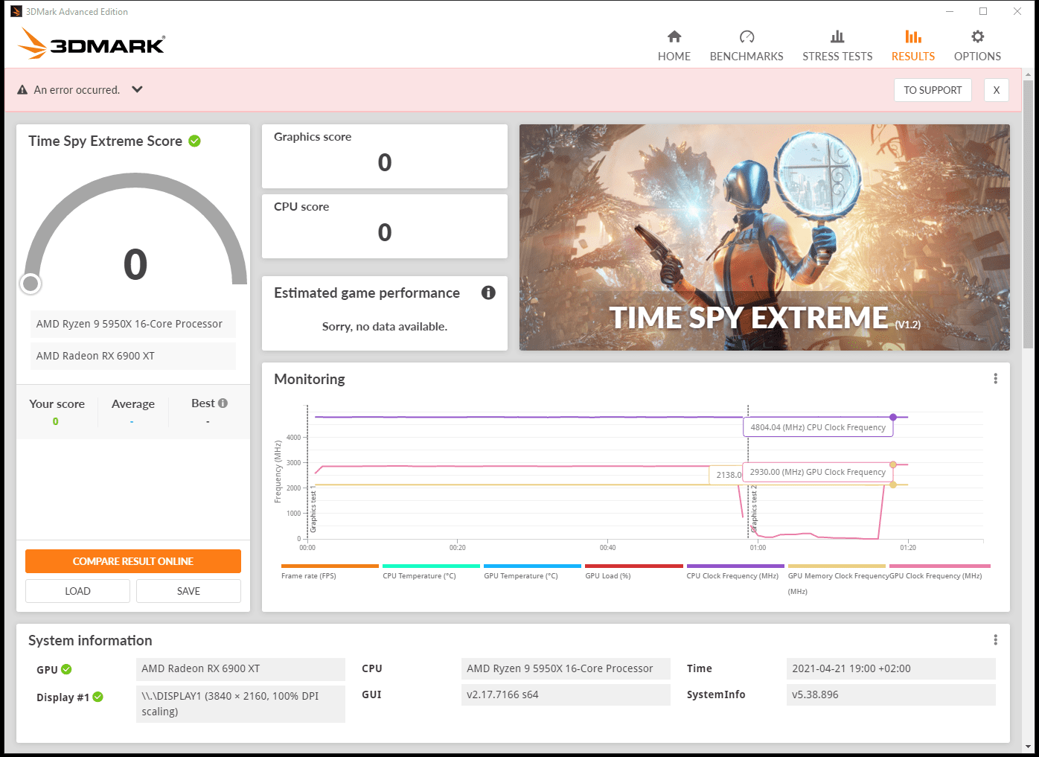Open Estimated game performance info icon
This screenshot has height=757, width=1039.
coord(488,293)
